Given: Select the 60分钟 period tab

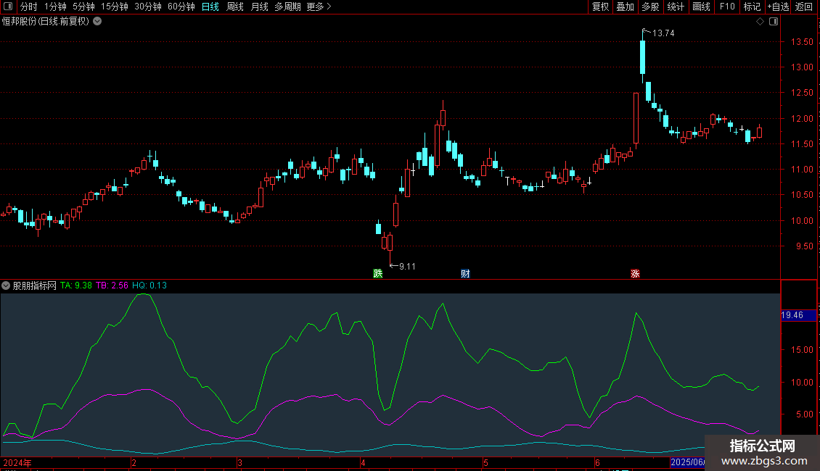Looking at the screenshot, I should [x=181, y=7].
